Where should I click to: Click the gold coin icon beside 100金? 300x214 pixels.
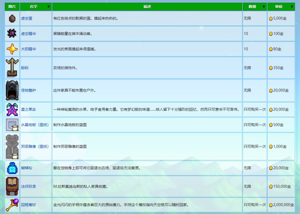pyautogui.click(x=271, y=34)
